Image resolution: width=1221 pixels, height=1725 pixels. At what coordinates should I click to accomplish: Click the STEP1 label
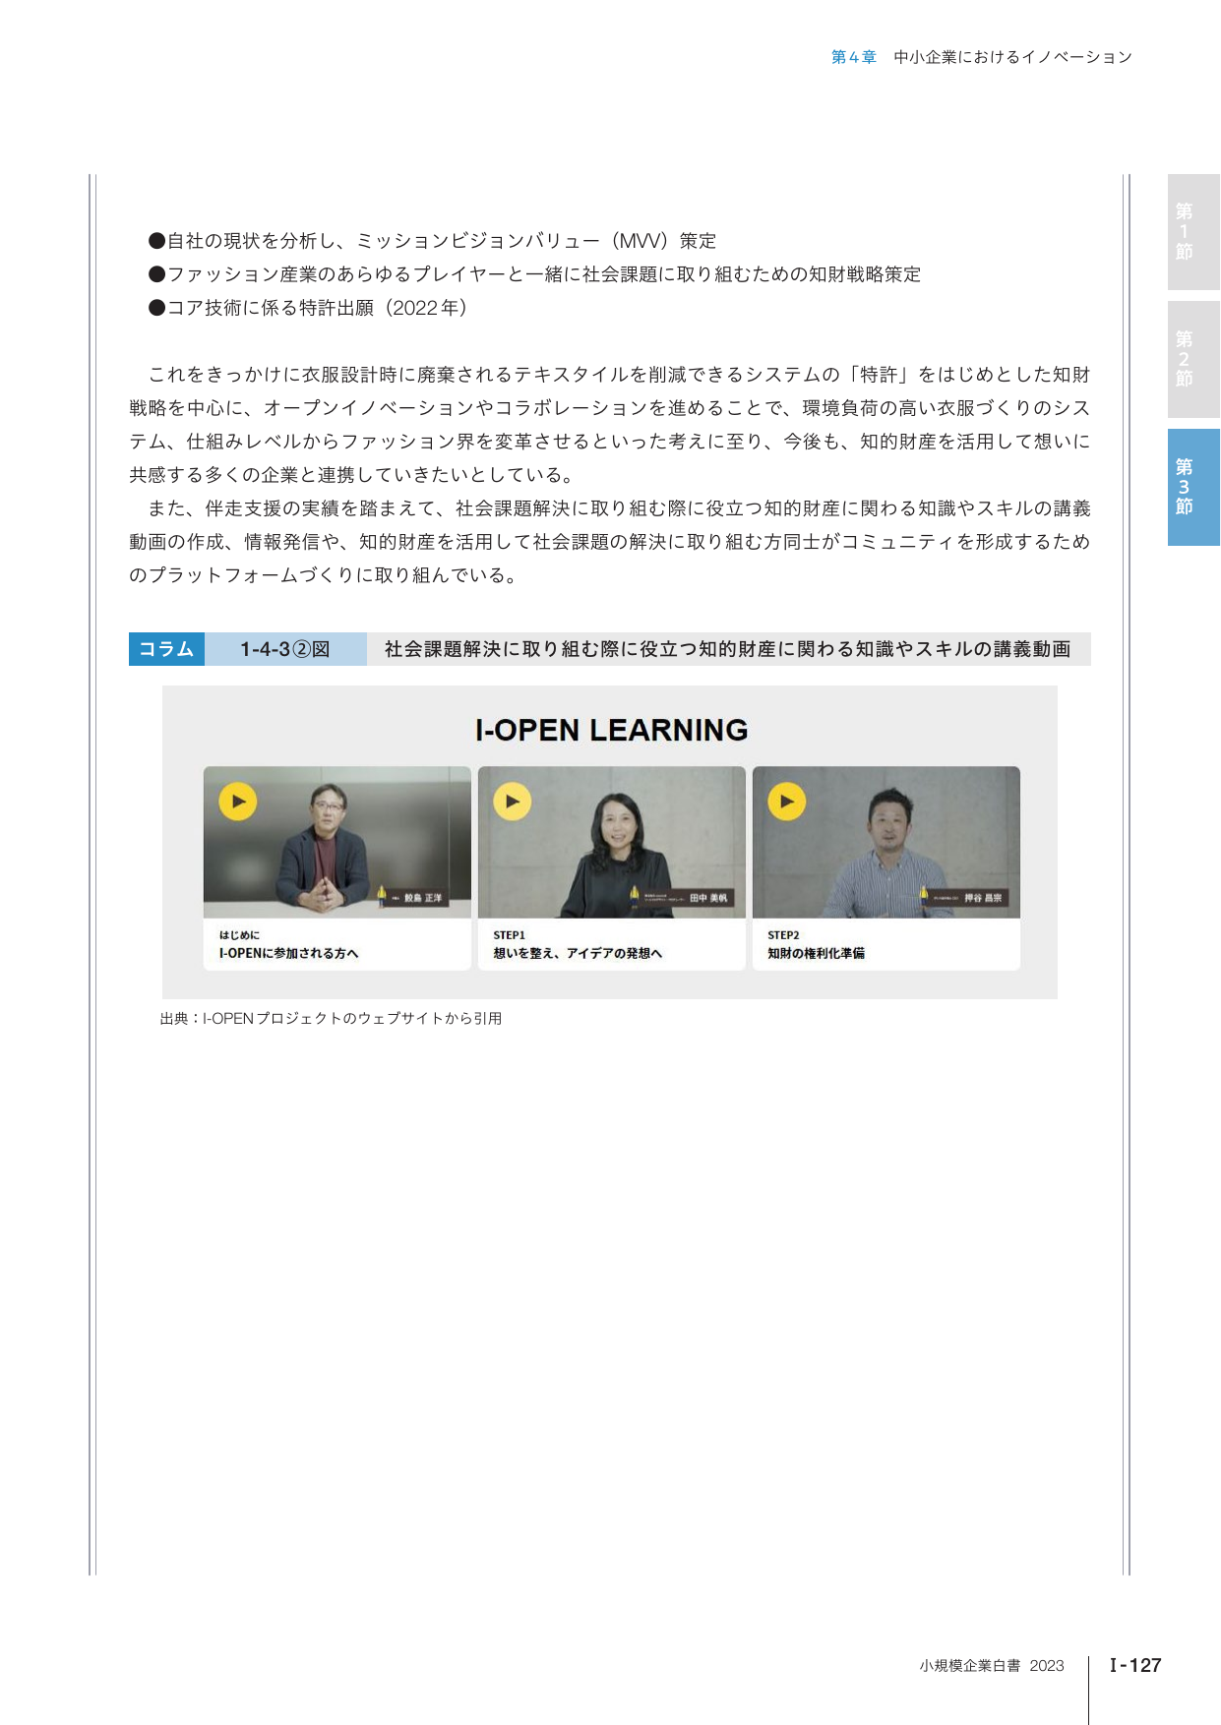coord(509,935)
